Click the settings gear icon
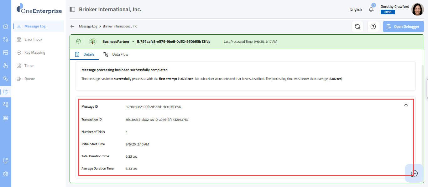The image size is (428, 187). [x=6, y=174]
